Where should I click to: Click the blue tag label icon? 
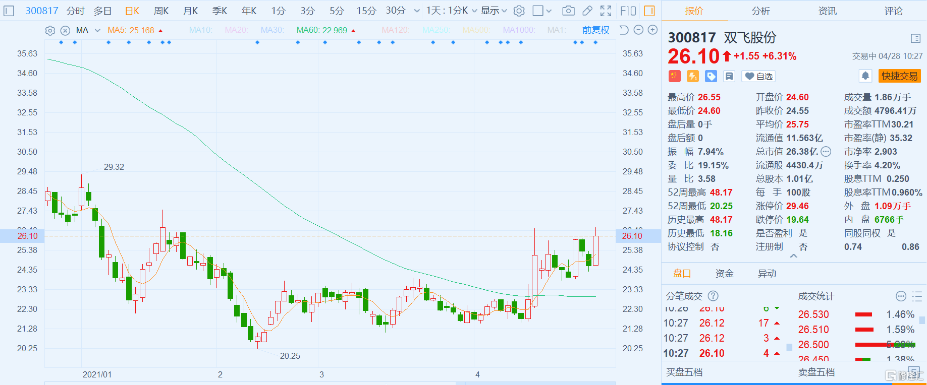coord(711,76)
